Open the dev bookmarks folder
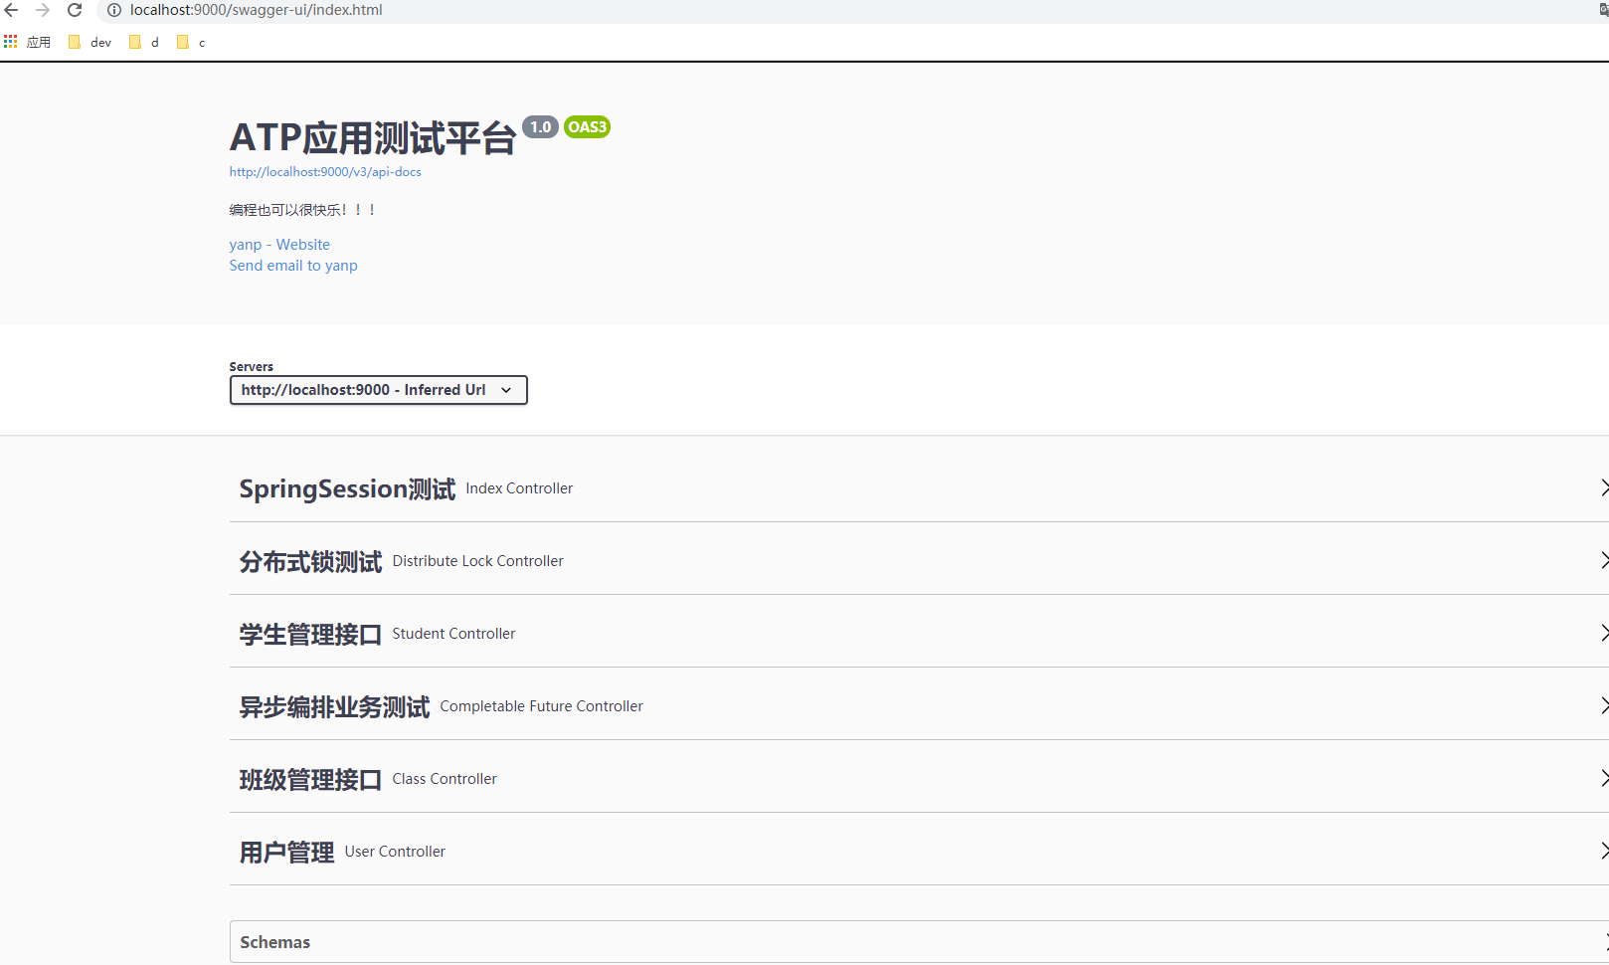This screenshot has width=1609, height=965. 89,42
